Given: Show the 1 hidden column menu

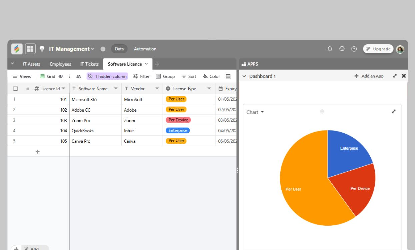Looking at the screenshot, I should (107, 76).
